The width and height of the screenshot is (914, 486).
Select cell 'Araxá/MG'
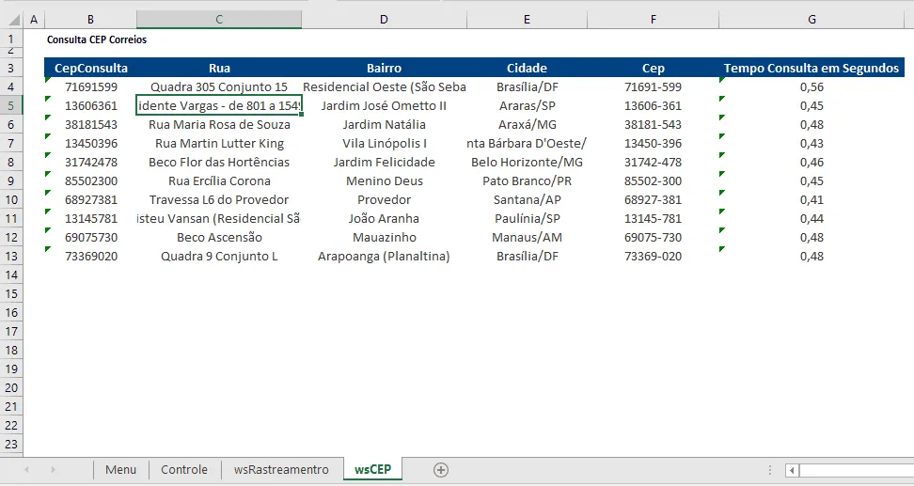coord(527,124)
